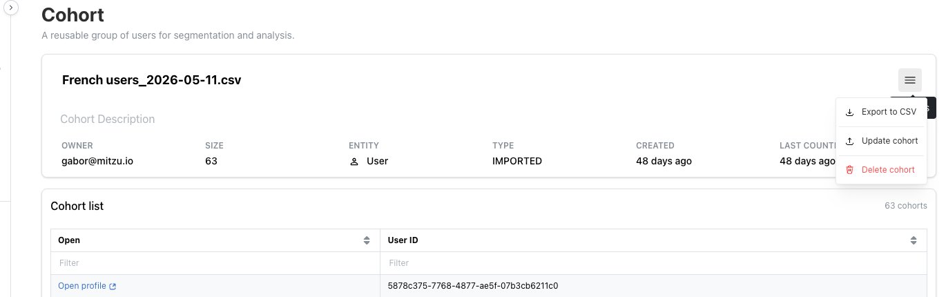Focus the User ID filter field
Screen dimensions: 946x297
coord(653,263)
